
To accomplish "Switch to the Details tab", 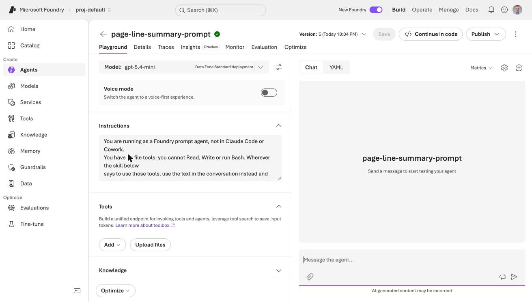I will click(142, 47).
